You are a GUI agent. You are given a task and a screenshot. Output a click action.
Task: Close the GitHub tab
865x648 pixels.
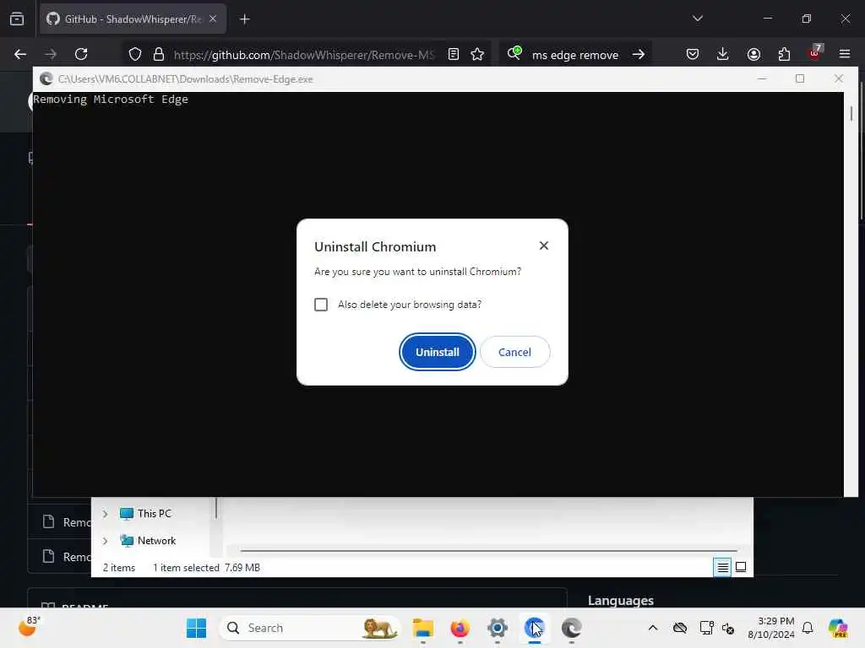pyautogui.click(x=213, y=19)
